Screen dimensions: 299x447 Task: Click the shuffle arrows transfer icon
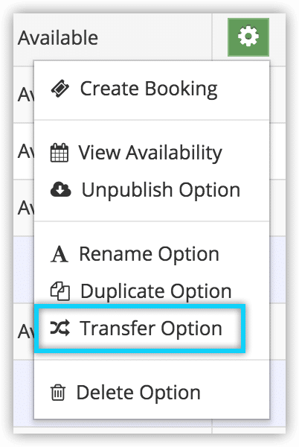60,328
